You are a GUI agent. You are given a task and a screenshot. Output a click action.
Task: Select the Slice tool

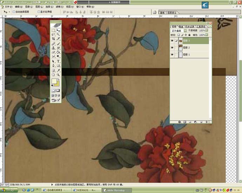[x=58, y=38]
